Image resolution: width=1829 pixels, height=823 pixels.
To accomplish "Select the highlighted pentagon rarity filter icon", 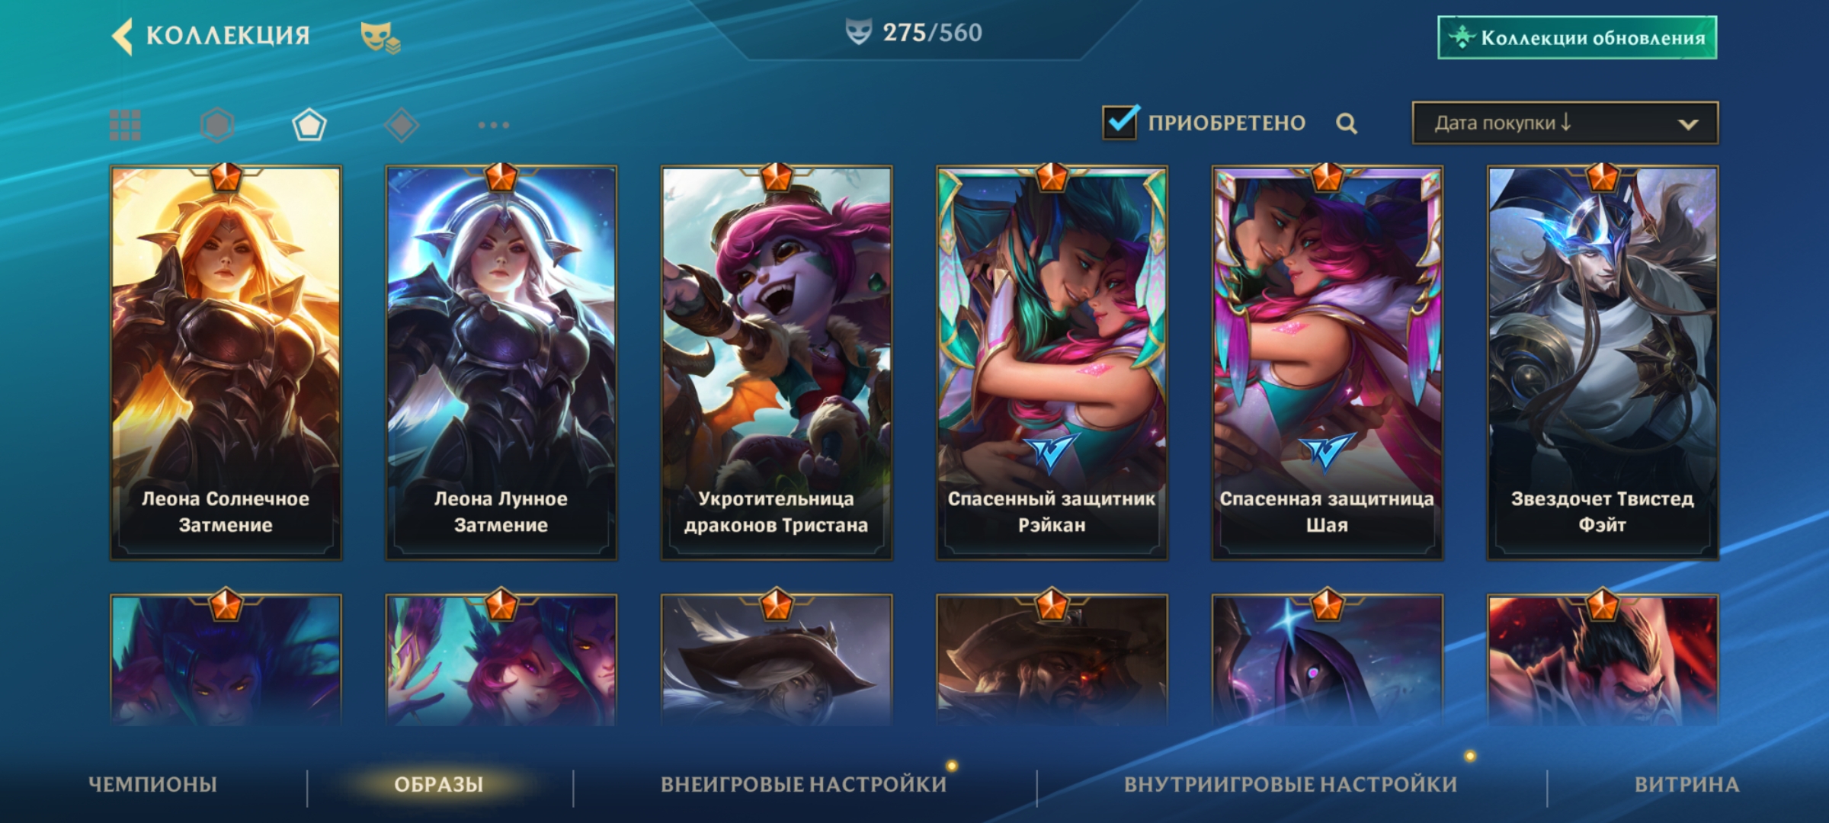I will click(x=309, y=125).
